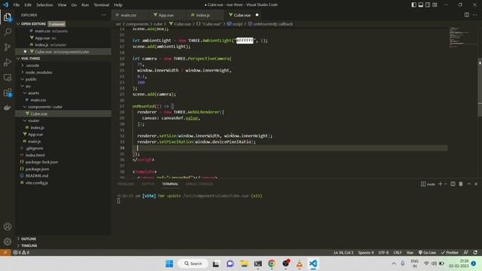Open the status bar feedback icon
This screenshot has height=271, width=482.
tap(466, 252)
